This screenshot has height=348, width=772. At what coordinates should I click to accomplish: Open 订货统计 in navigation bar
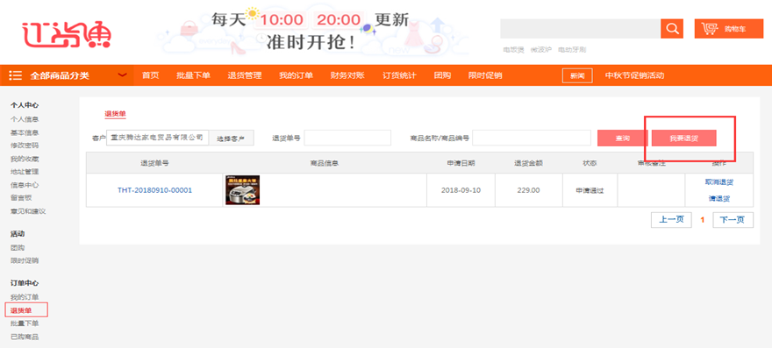tap(399, 75)
